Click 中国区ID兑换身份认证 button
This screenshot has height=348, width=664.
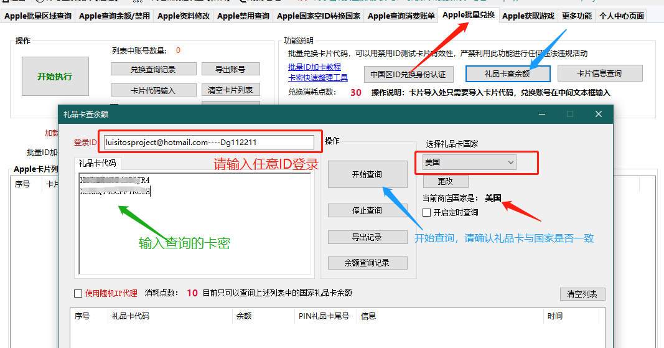tap(408, 74)
